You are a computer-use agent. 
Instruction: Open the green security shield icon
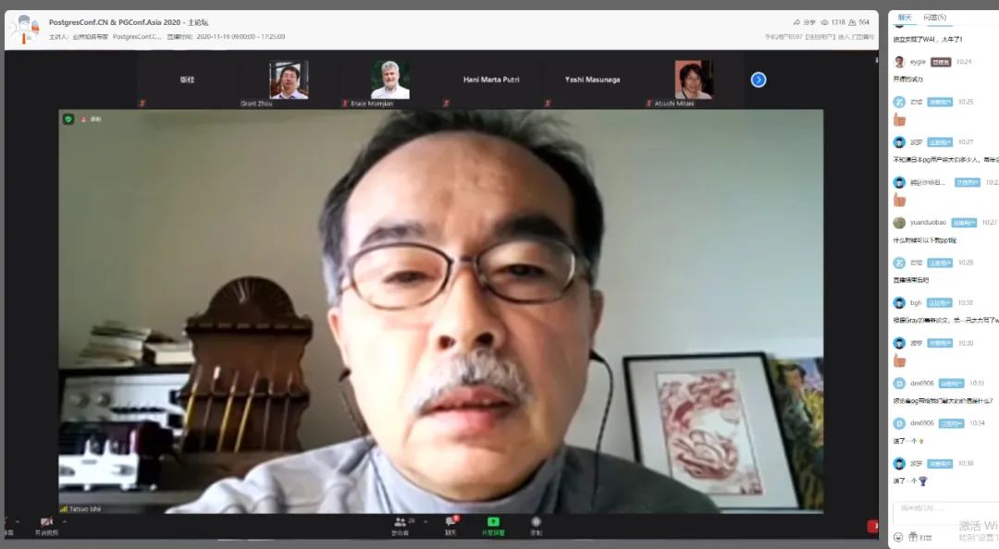pyautogui.click(x=68, y=119)
